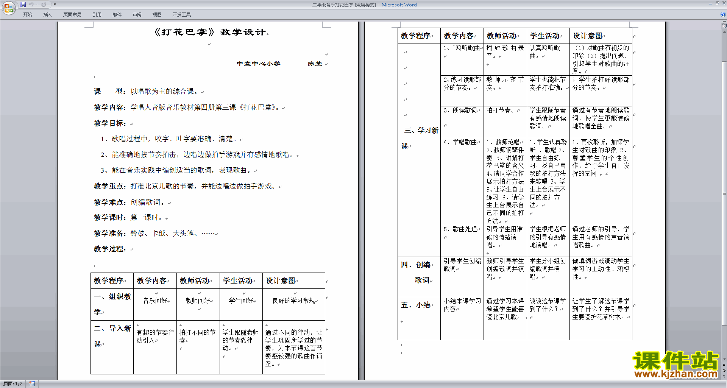Click the objective line starting 能准确地按节奏拍击
The image size is (727, 388).
198,155
